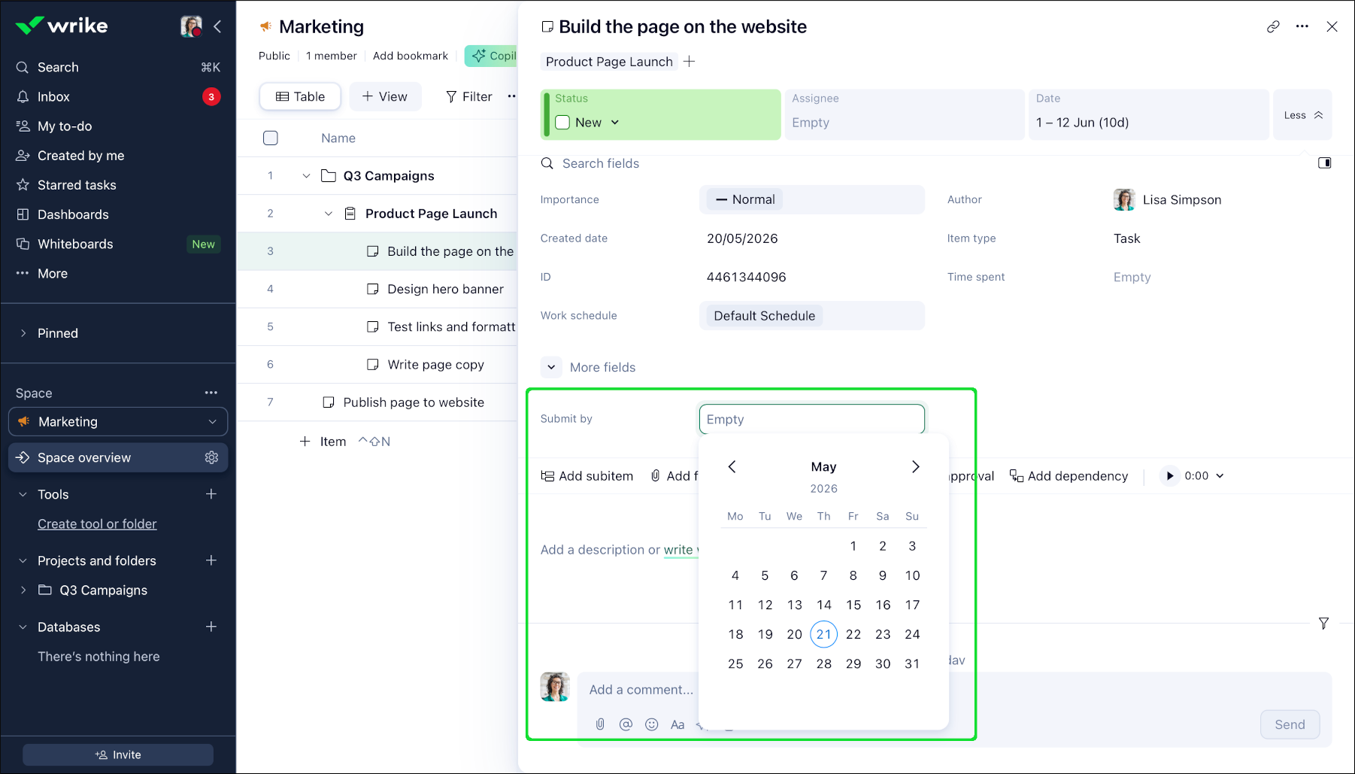This screenshot has height=774, width=1355.
Task: Start the task timer play button
Action: coord(1169,476)
